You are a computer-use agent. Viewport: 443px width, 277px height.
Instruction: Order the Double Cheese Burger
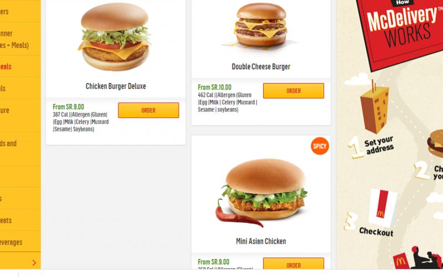[x=293, y=91]
